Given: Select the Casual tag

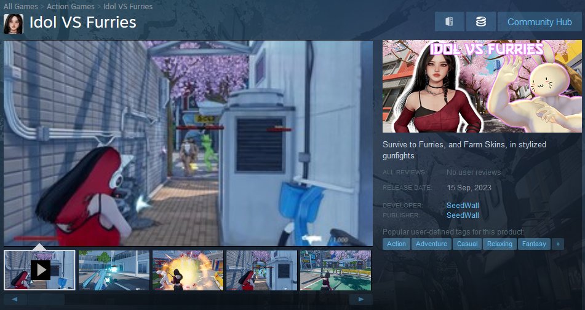Looking at the screenshot, I should click(467, 244).
